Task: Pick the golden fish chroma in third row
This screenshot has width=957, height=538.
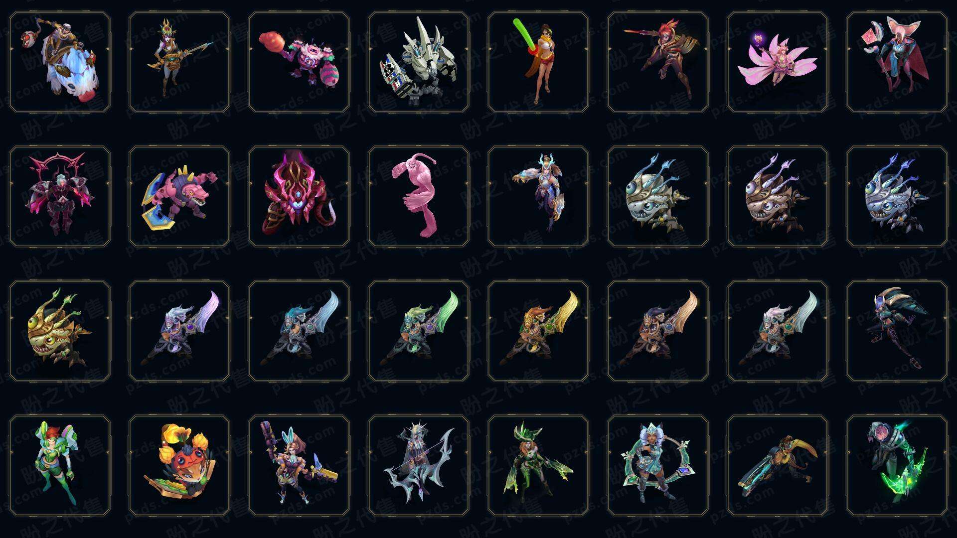Action: (x=60, y=331)
